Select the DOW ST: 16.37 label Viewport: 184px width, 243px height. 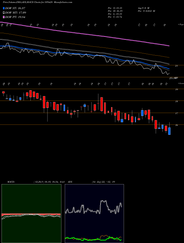pyautogui.click(x=15, y=8)
